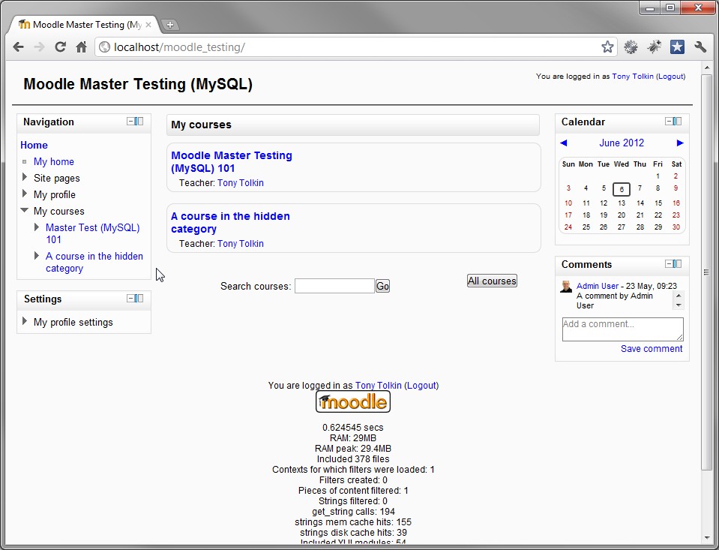Close the Moodle Master Testing tab
This screenshot has width=719, height=550.
[x=148, y=25]
